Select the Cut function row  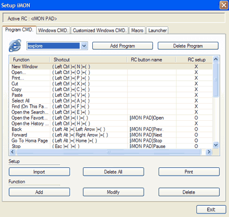tap(111, 84)
